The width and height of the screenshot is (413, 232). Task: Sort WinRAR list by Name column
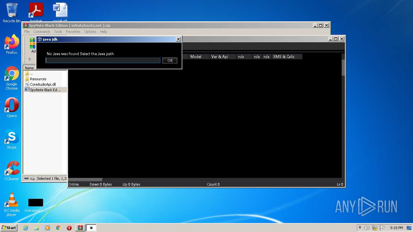29,68
